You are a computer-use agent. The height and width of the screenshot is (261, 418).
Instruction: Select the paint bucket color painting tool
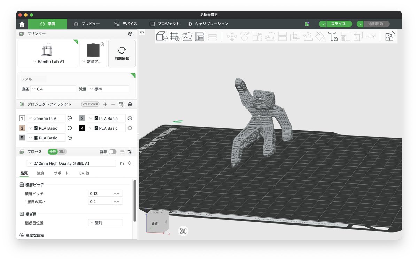point(320,36)
